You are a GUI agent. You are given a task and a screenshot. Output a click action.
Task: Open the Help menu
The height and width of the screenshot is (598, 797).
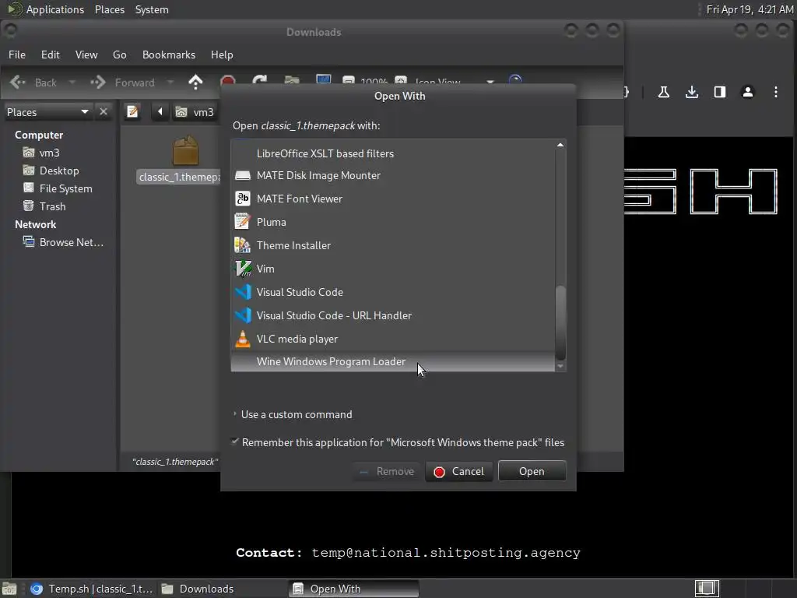222,55
